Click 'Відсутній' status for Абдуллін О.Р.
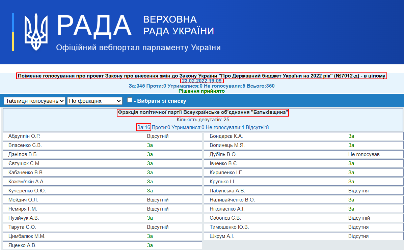Screen dimensions: 404x250 (x=158, y=136)
